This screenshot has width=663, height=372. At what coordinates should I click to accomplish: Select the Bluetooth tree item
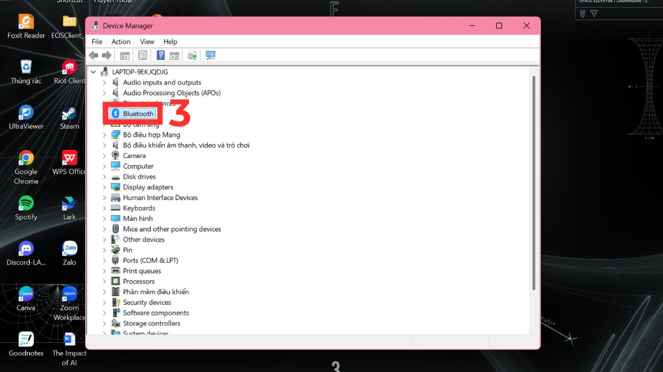(138, 114)
